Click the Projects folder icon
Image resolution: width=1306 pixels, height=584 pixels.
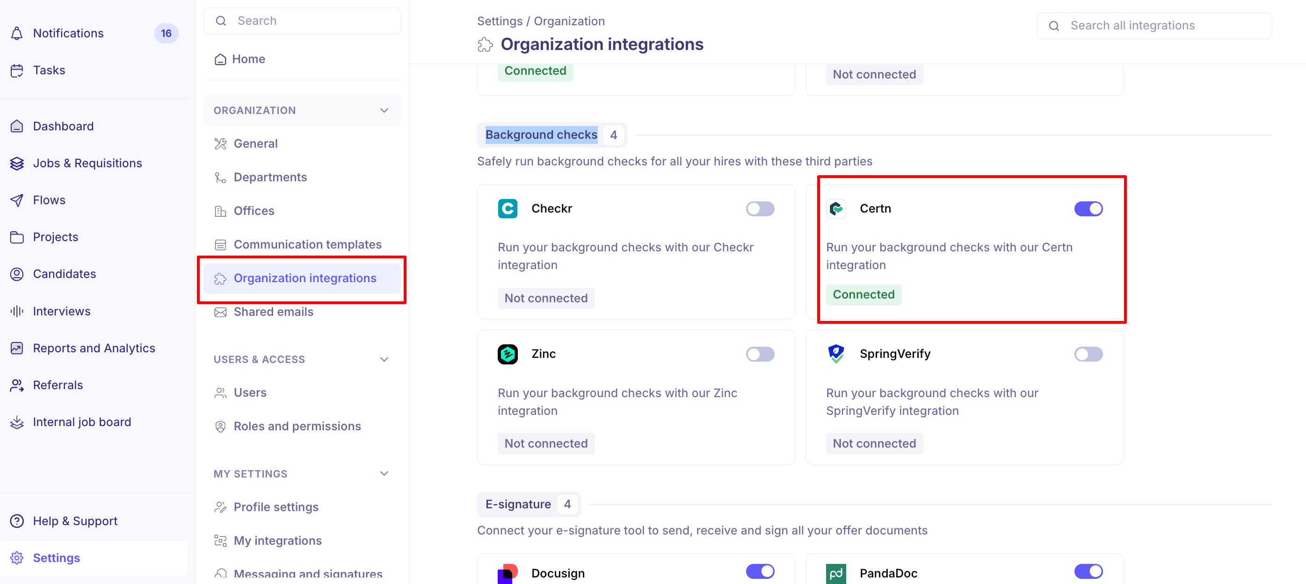pos(17,237)
